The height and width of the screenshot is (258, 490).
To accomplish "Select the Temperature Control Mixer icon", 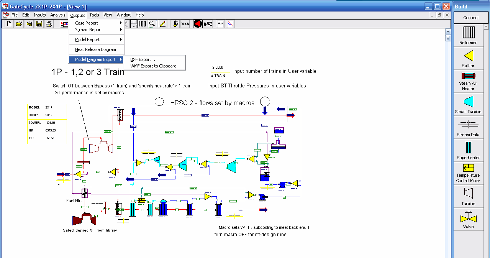I will click(x=468, y=173).
